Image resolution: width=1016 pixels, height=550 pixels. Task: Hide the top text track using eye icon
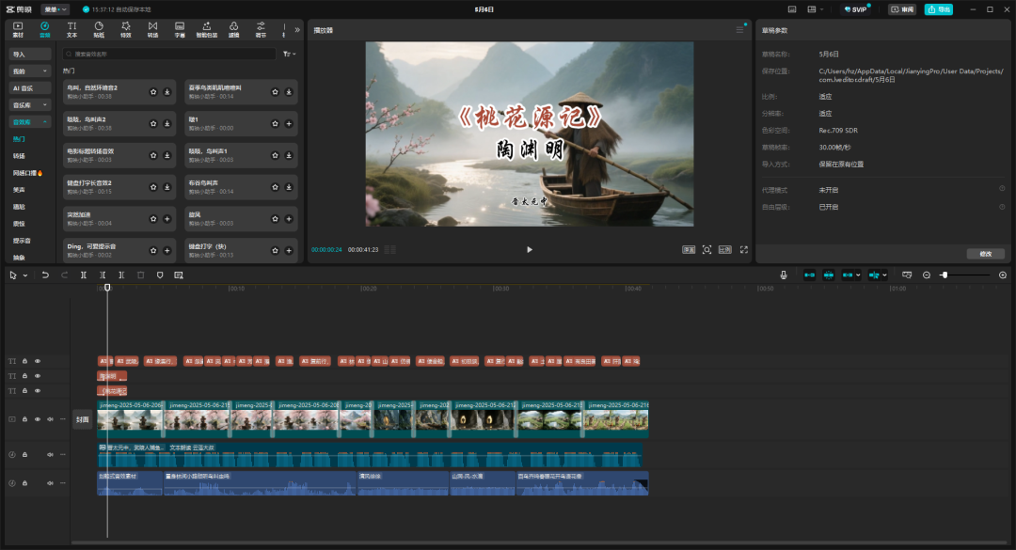38,361
